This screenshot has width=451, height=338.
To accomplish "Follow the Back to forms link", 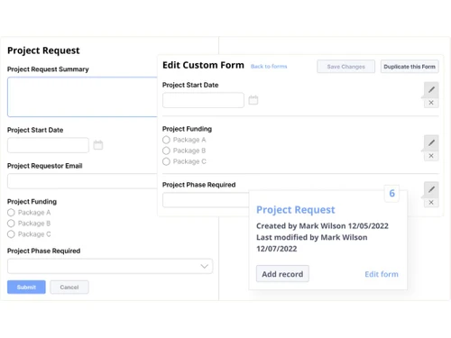I will pyautogui.click(x=269, y=67).
